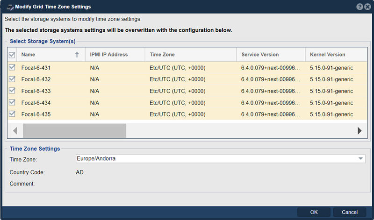Sort by the Name column header
Image resolution: width=374 pixels, height=220 pixels.
click(51, 55)
